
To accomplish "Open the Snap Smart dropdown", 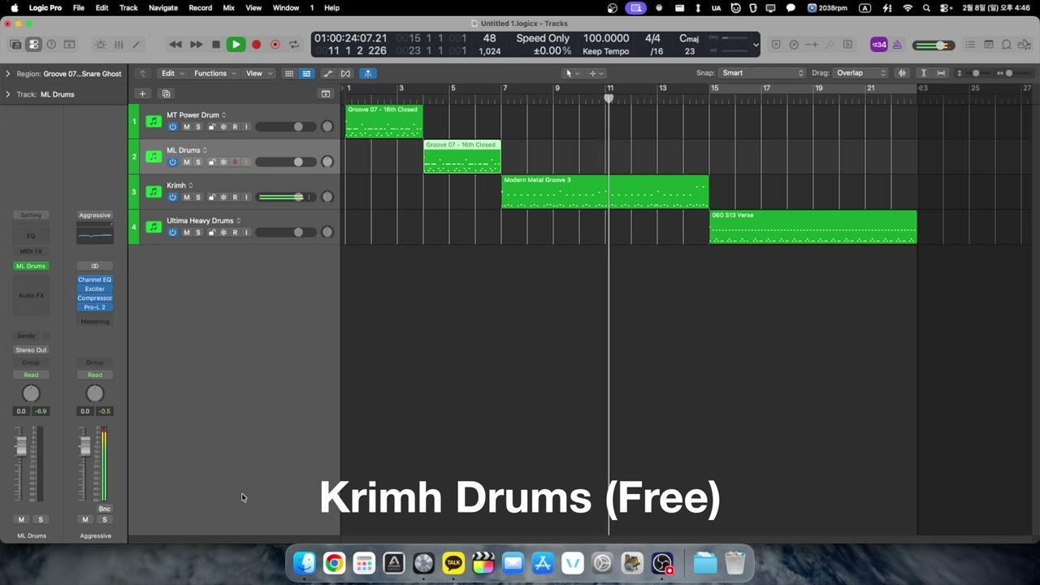I will (x=762, y=73).
